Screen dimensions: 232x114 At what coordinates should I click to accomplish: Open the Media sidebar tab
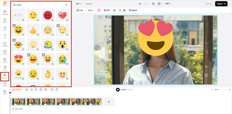pos(5,20)
